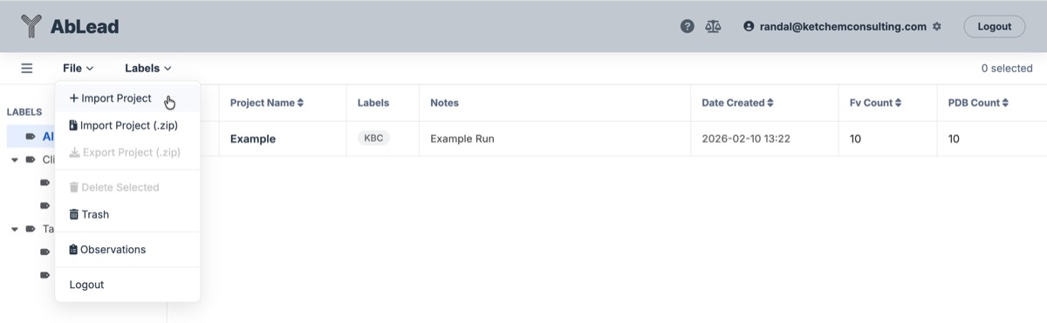Open the Example project name
The image size is (1047, 323).
pyautogui.click(x=253, y=138)
